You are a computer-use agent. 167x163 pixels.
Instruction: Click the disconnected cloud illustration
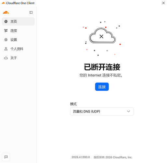click(102, 36)
